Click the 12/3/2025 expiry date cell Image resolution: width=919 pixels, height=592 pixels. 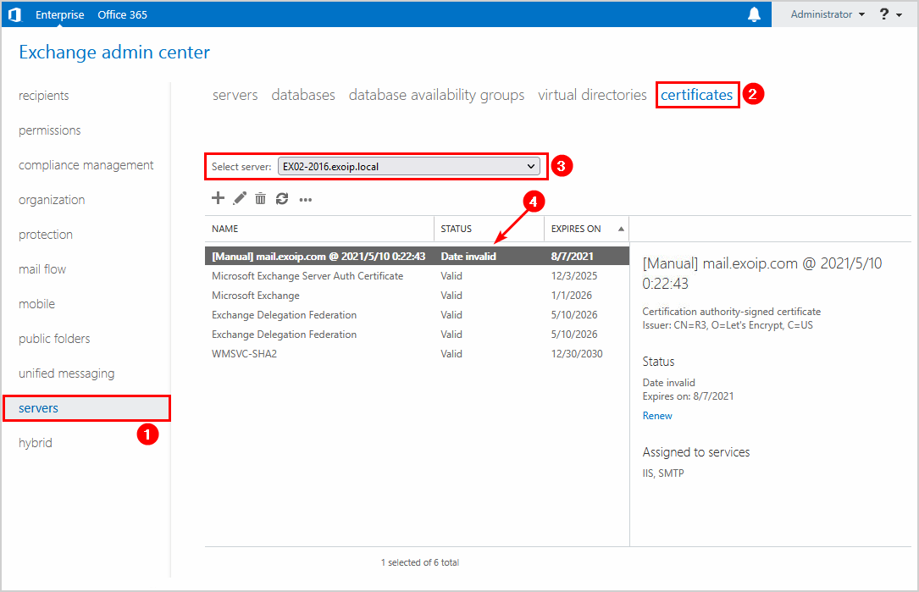coord(574,275)
